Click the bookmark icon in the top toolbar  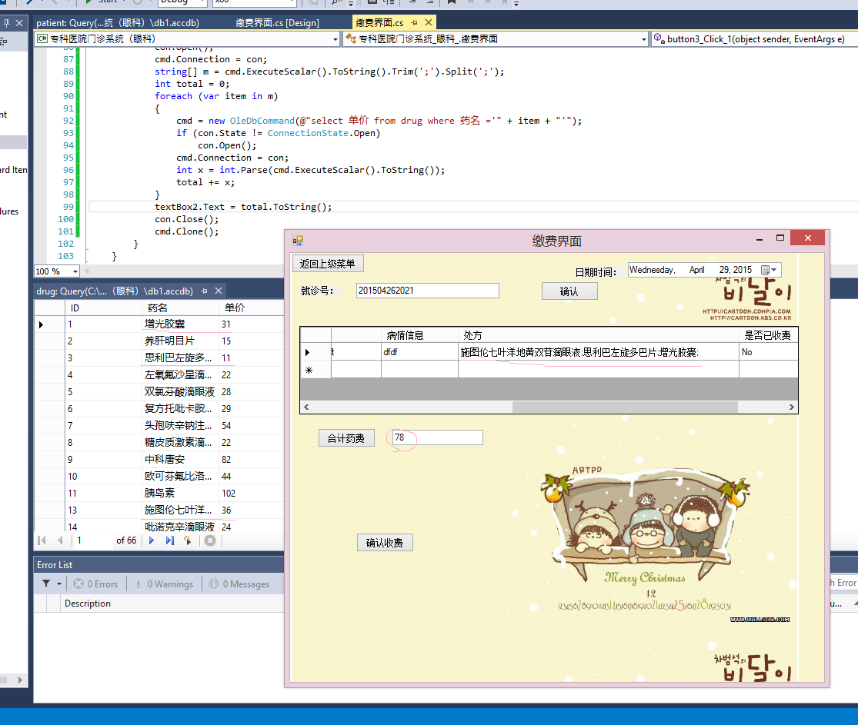(452, 2)
